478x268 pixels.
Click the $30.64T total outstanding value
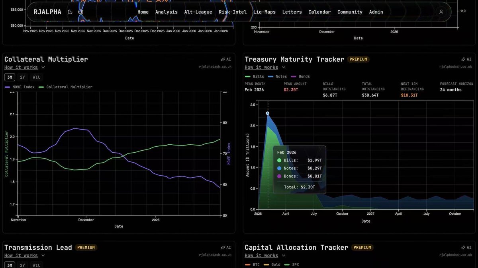tap(370, 95)
